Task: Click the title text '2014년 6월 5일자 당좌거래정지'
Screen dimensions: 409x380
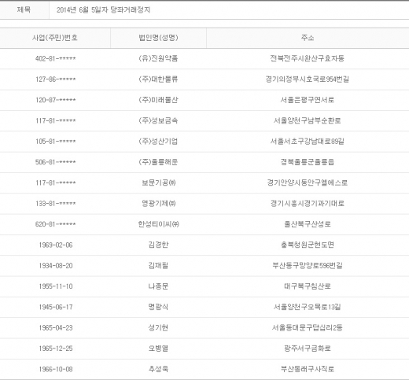Action: (x=103, y=10)
